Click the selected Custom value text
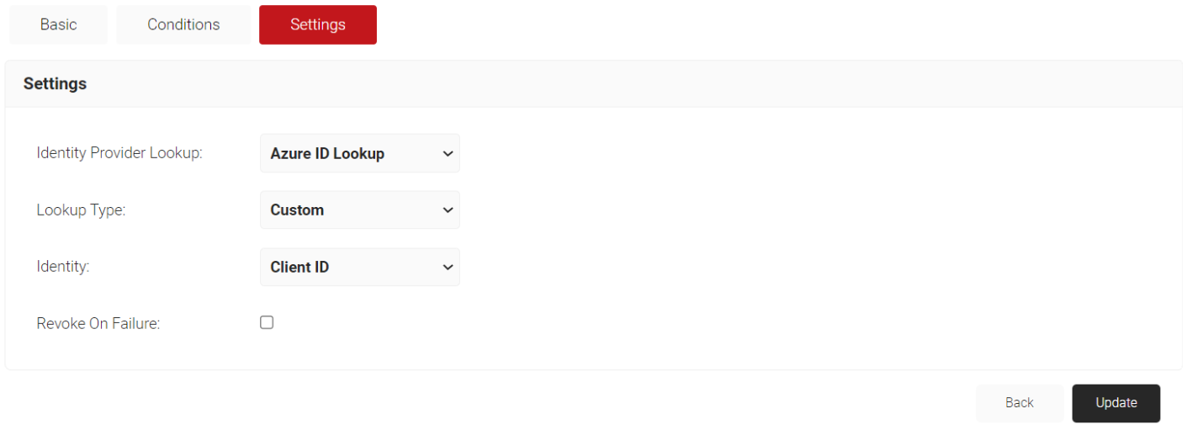The image size is (1187, 430). [297, 210]
